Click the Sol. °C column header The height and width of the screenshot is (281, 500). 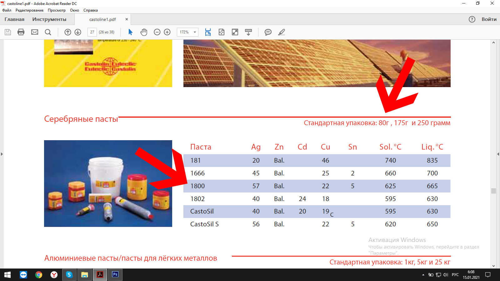tap(390, 147)
